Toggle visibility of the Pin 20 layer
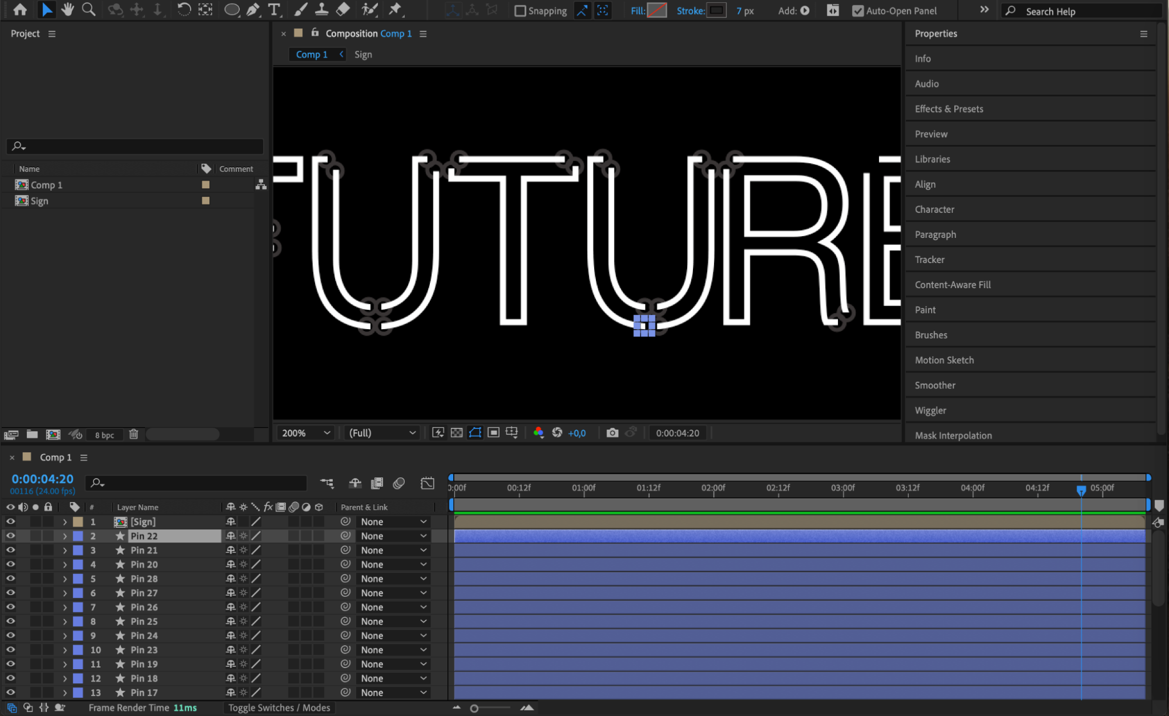The image size is (1169, 716). (x=11, y=564)
